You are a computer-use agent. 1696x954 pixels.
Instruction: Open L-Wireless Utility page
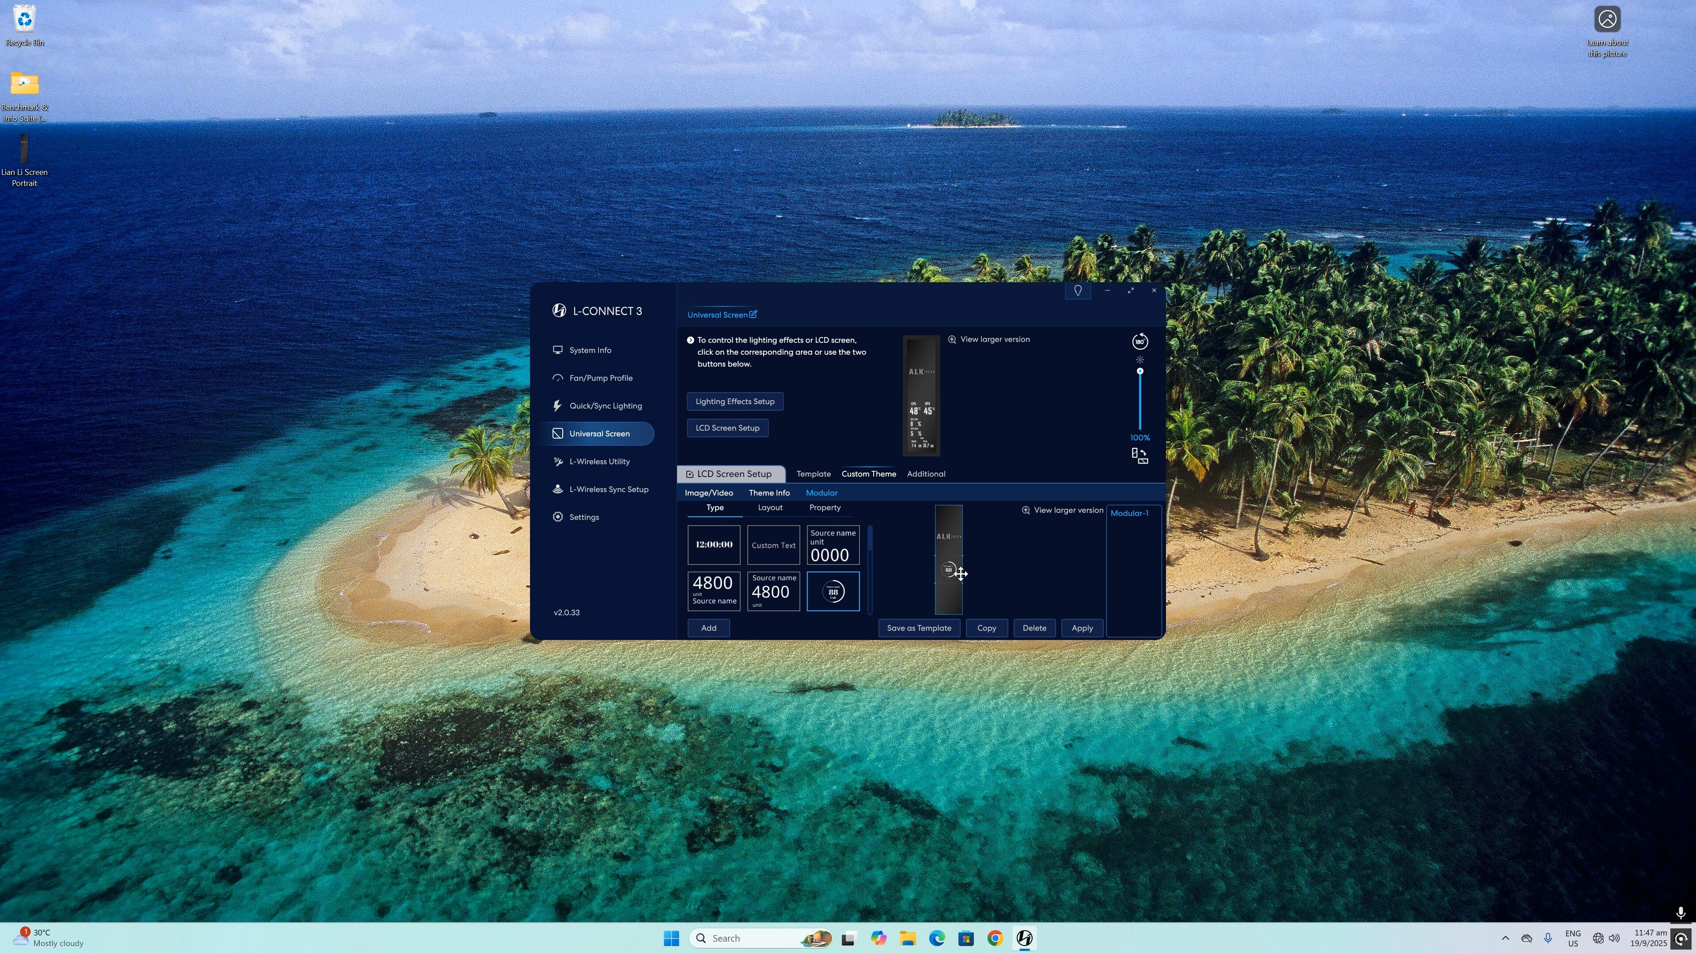pos(591,462)
